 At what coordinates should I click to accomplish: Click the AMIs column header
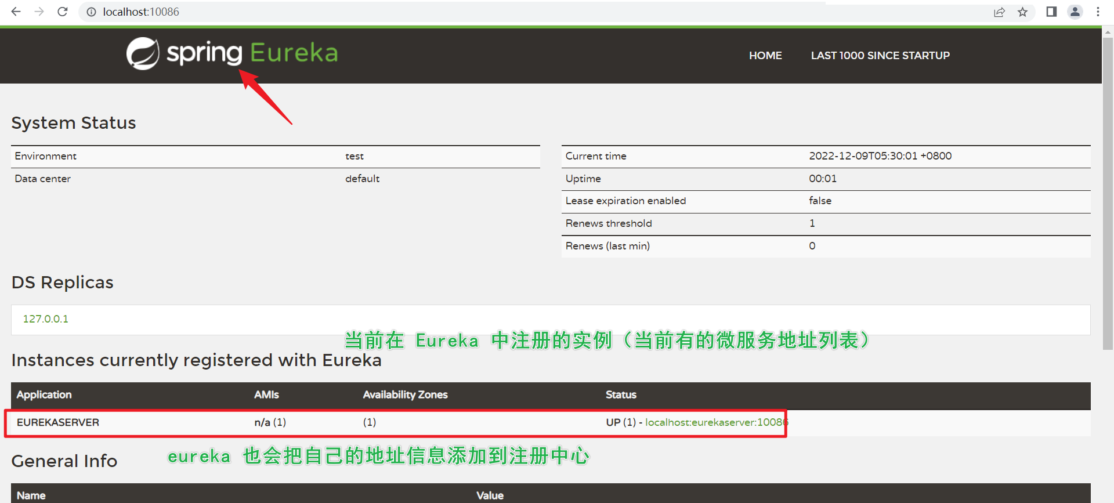pyautogui.click(x=266, y=395)
